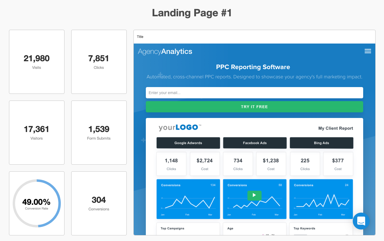Image resolution: width=384 pixels, height=241 pixels.
Task: Click the $1,238 Cost stat box
Action: 271,164
